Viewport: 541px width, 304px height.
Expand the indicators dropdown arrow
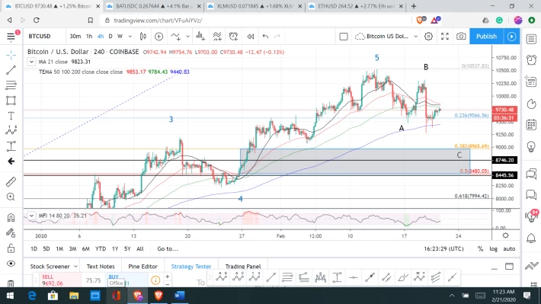tap(187, 37)
